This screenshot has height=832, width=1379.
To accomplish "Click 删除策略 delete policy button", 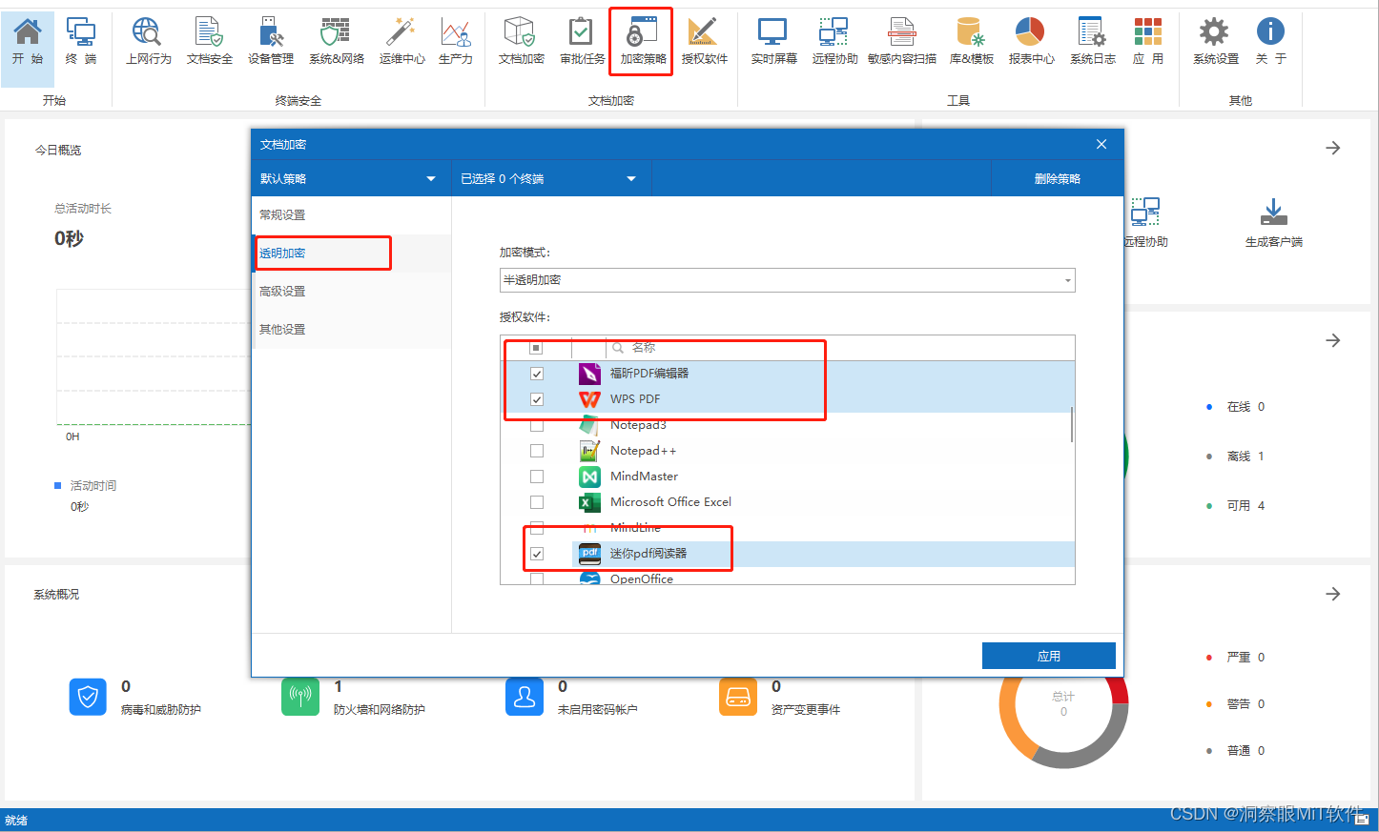I will (x=1058, y=178).
